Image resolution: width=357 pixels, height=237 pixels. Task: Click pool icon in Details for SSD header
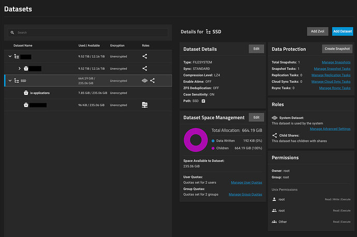click(x=208, y=31)
